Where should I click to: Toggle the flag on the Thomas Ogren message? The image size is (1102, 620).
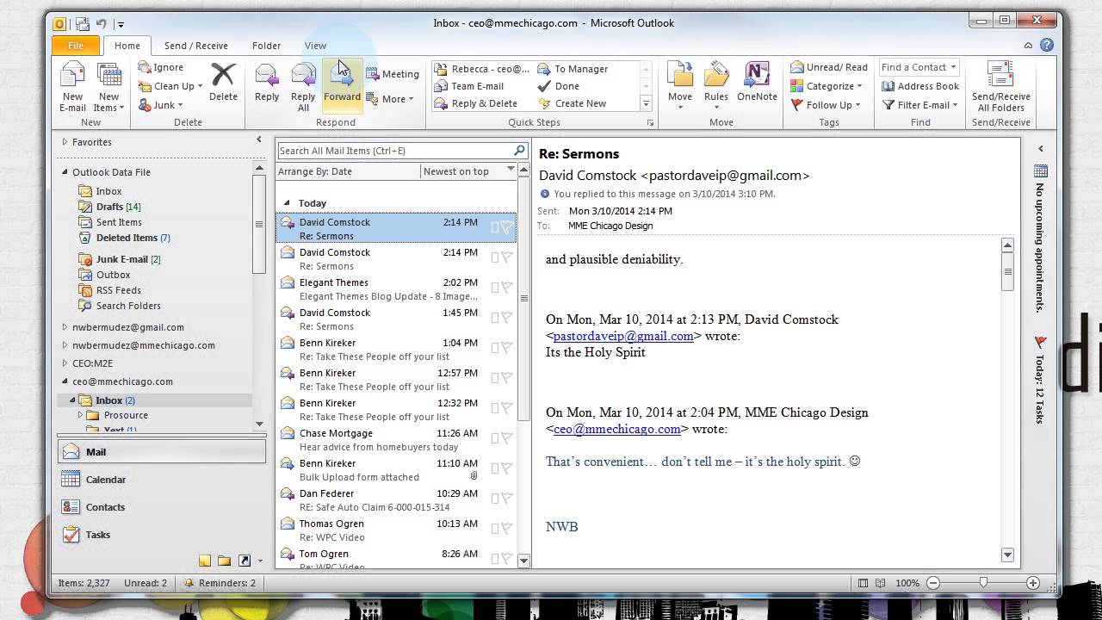(x=507, y=530)
